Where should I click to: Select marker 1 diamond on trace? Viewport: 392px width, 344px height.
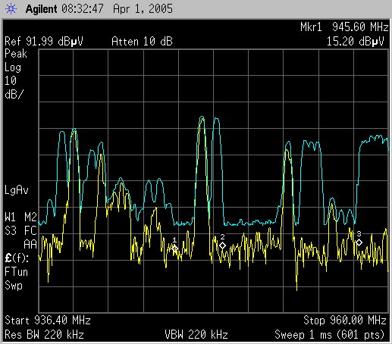174,249
